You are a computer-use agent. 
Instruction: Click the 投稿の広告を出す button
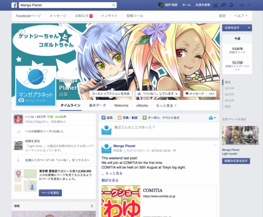(236, 161)
